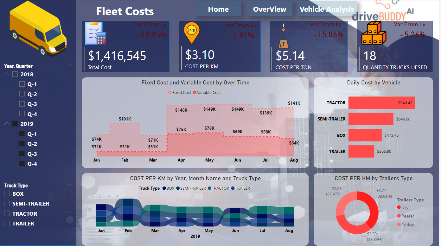The width and height of the screenshot is (441, 246).
Task: Uncheck the 2019 Q-3 checkbox
Action: coord(22,154)
